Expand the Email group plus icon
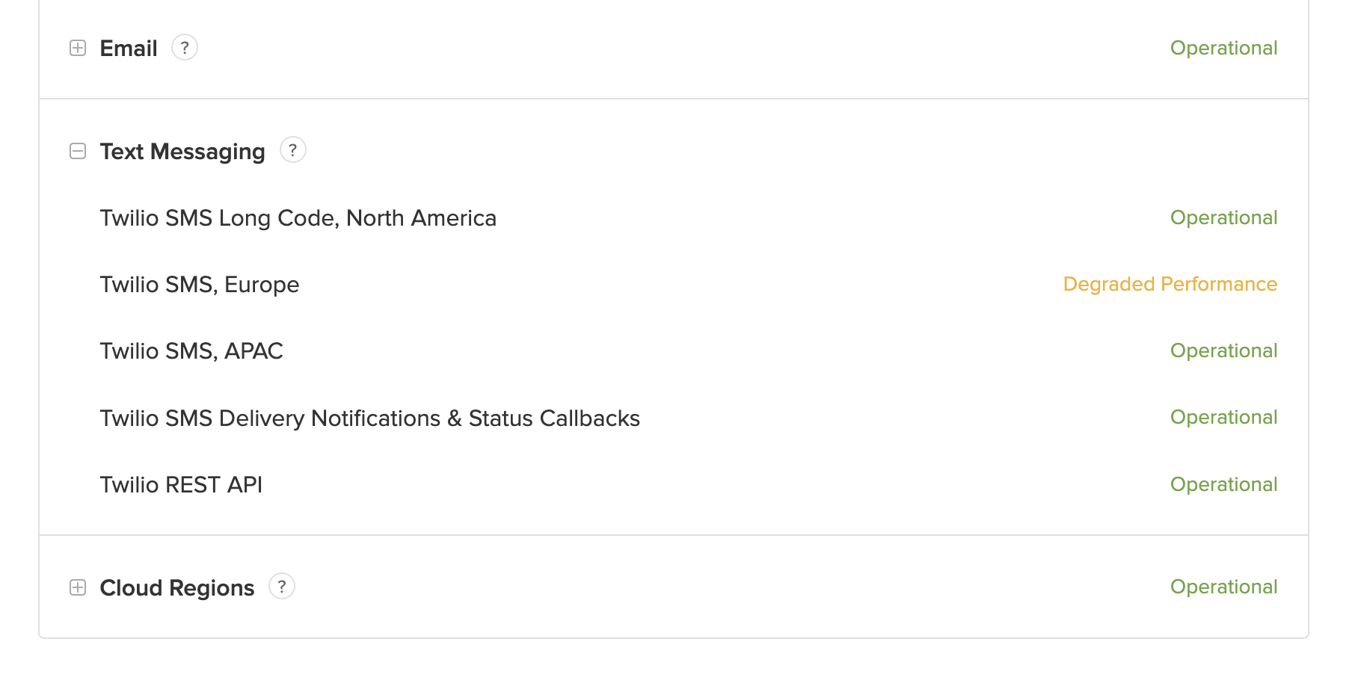The width and height of the screenshot is (1361, 689). point(78,48)
